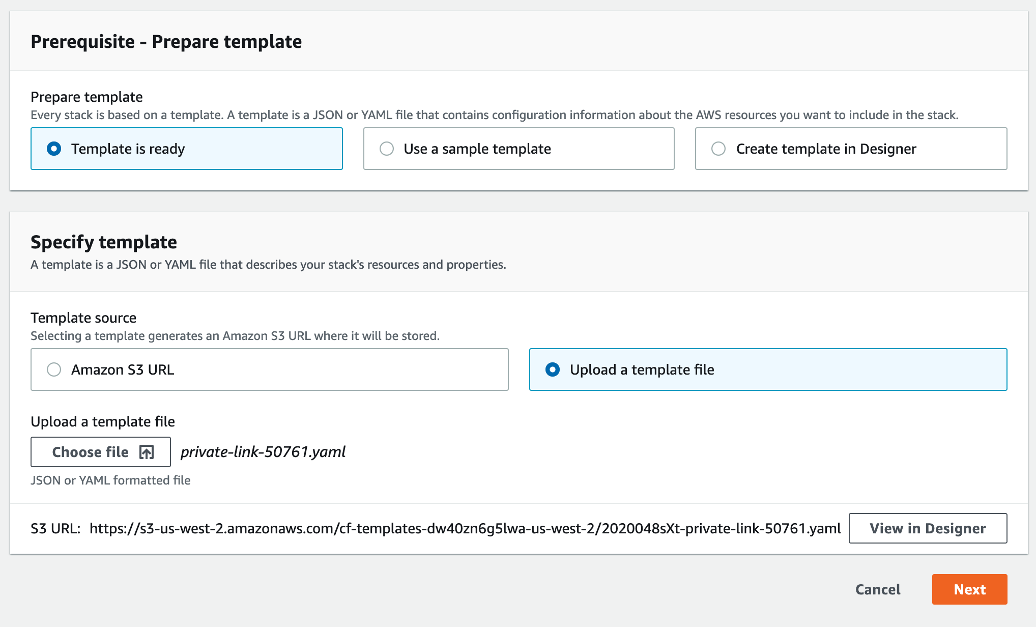Click the Prepare template field label
1036x627 pixels.
pyautogui.click(x=87, y=97)
